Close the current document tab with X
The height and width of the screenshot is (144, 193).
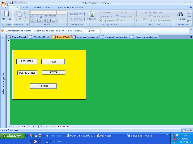(191, 37)
